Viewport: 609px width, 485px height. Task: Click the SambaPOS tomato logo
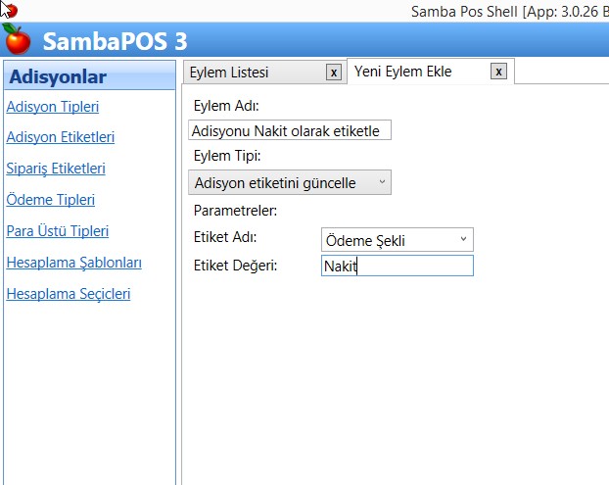[x=17, y=41]
